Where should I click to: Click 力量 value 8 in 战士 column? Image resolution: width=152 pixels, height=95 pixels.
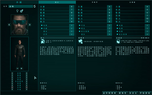[72, 7]
